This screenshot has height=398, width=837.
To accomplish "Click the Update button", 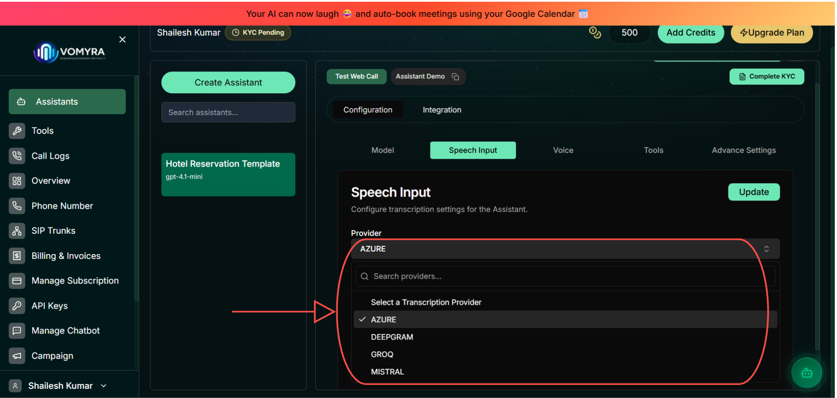I will pos(754,192).
